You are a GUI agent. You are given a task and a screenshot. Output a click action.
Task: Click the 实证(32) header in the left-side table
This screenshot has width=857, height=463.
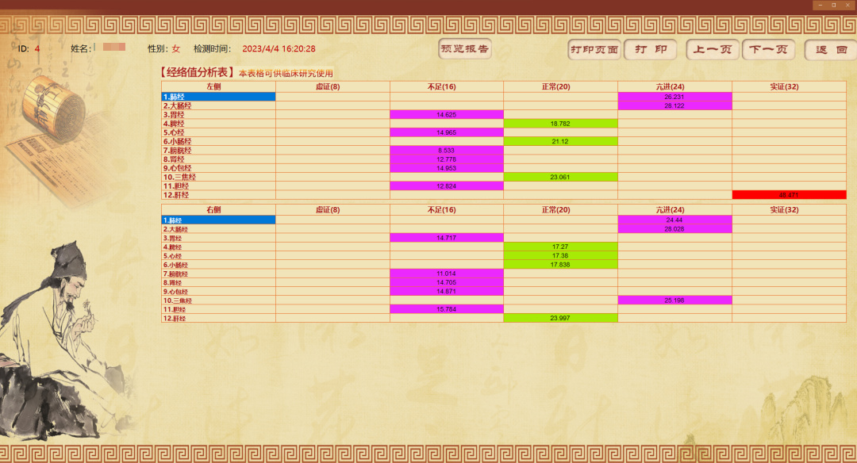click(x=789, y=86)
